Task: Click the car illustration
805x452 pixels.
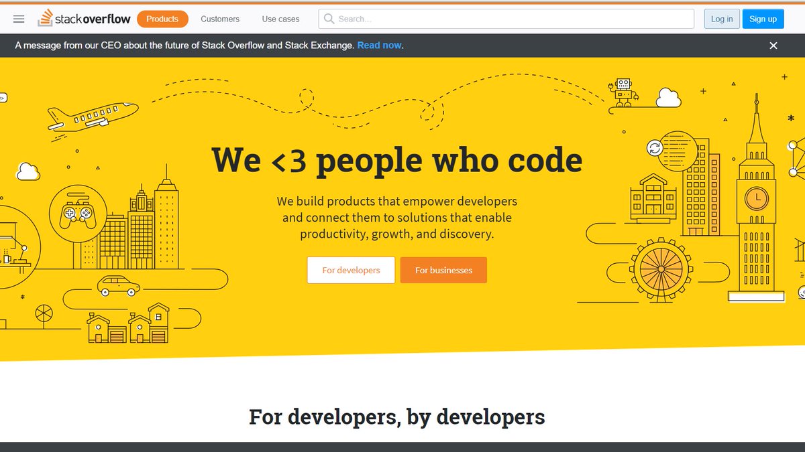Action: (119, 285)
